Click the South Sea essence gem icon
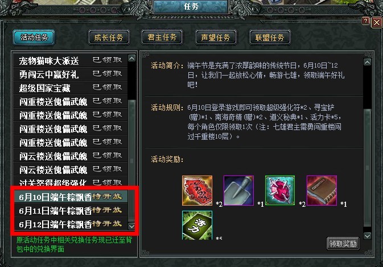383x267 pixels. click(280, 190)
